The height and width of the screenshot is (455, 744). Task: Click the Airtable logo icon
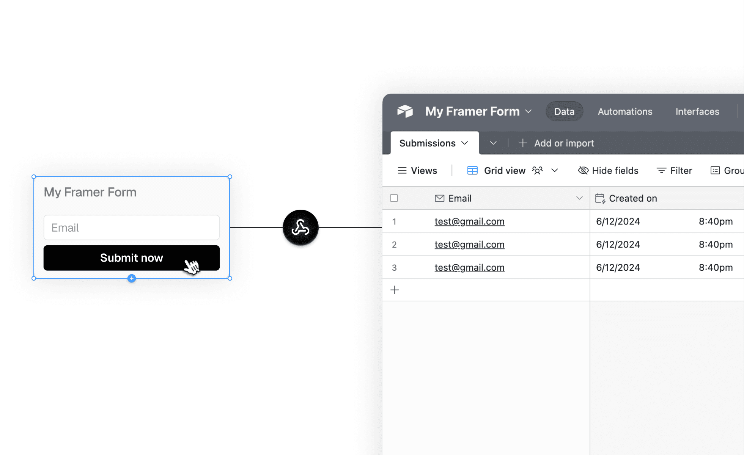tap(405, 111)
